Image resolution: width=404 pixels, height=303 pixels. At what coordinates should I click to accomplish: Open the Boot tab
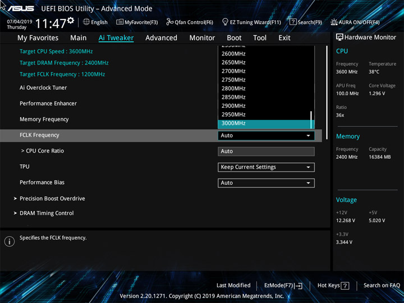tap(234, 38)
